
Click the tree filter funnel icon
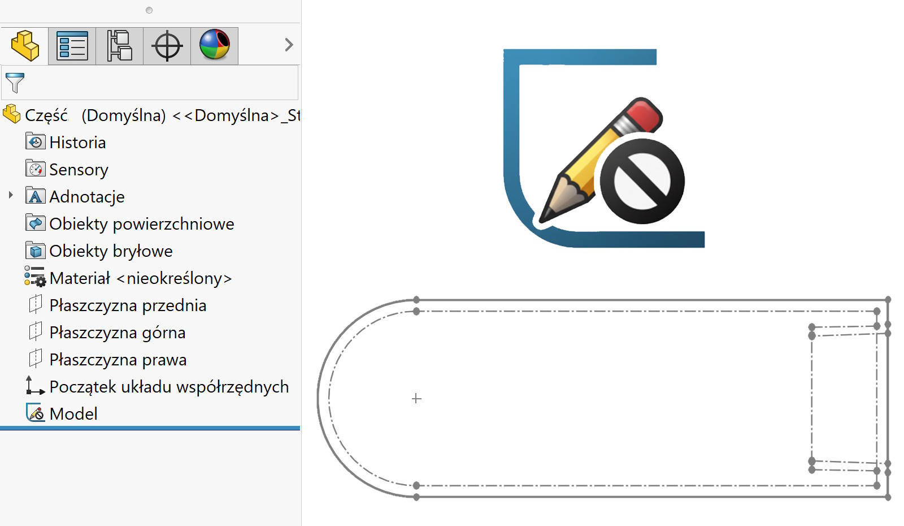[15, 83]
